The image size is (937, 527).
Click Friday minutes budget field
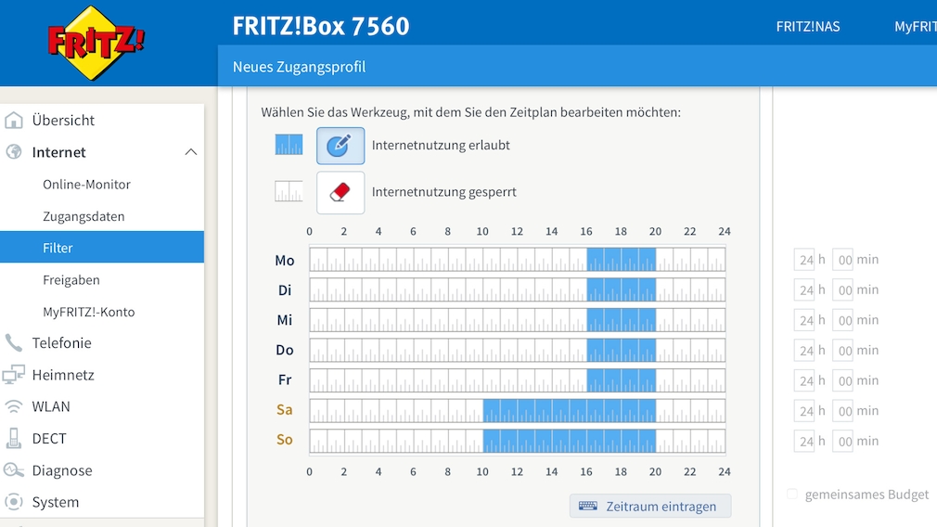[842, 381]
